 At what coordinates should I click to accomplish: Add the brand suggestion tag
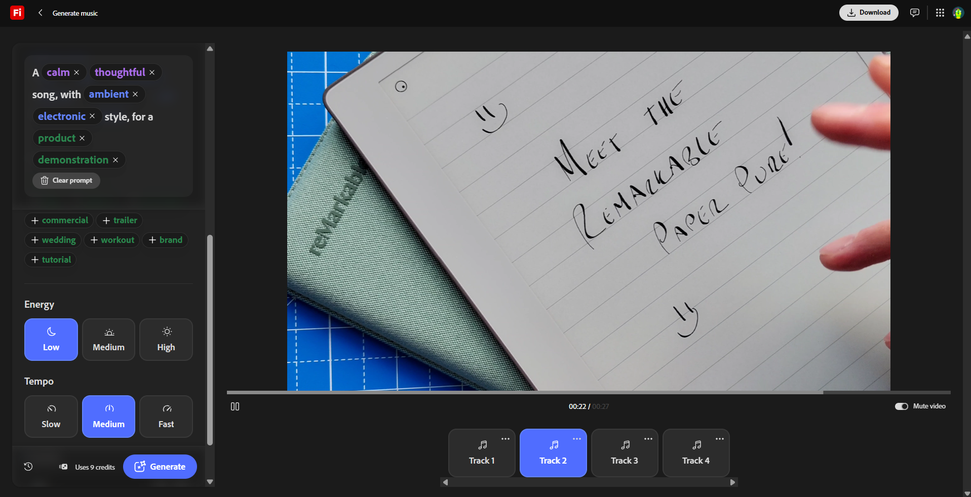165,240
